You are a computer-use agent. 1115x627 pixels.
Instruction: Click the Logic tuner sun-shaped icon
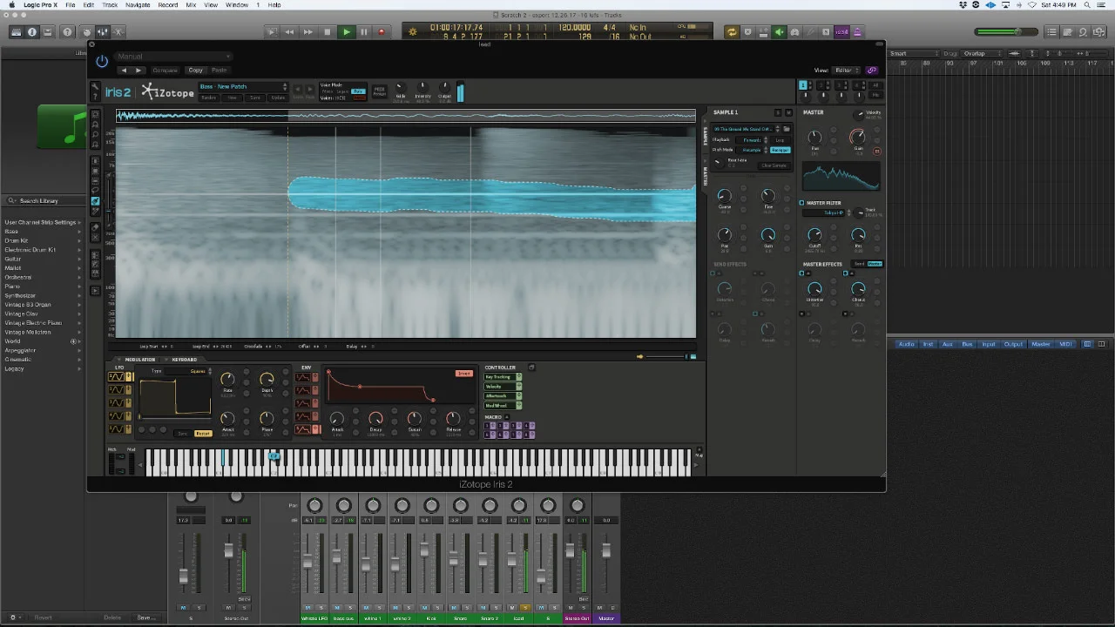(x=413, y=32)
